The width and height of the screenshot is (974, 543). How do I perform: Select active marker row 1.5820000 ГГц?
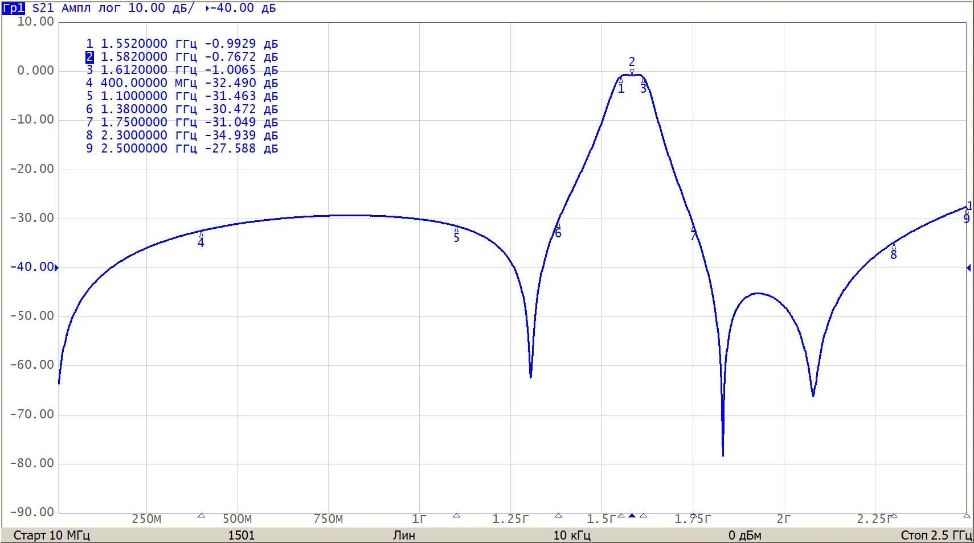click(182, 57)
